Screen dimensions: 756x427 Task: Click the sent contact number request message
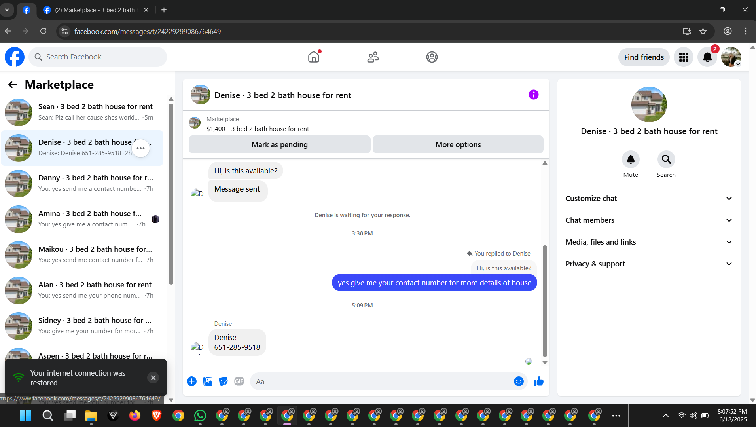[434, 283]
